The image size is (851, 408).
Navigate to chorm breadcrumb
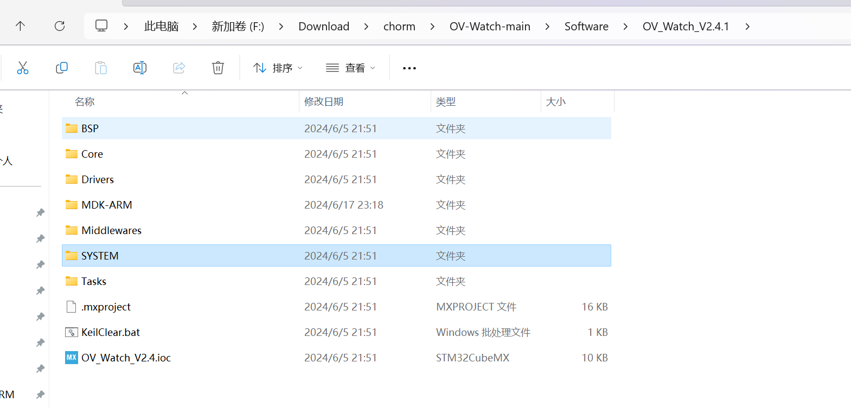399,27
